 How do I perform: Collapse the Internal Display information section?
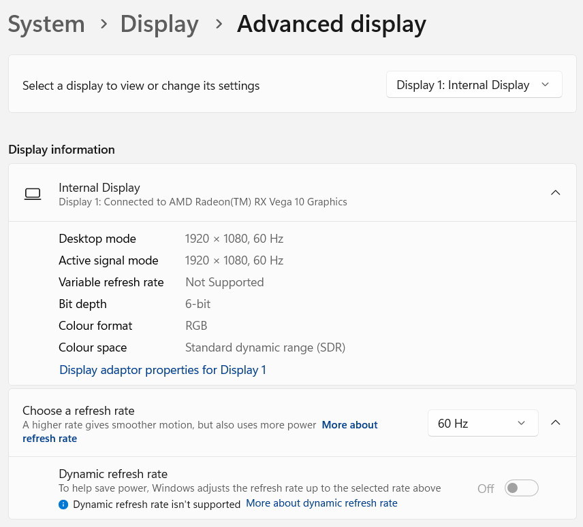[x=555, y=193]
